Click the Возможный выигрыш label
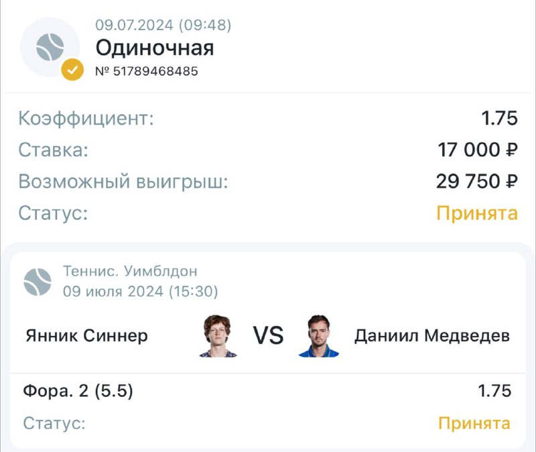This screenshot has width=536, height=452. (x=123, y=182)
